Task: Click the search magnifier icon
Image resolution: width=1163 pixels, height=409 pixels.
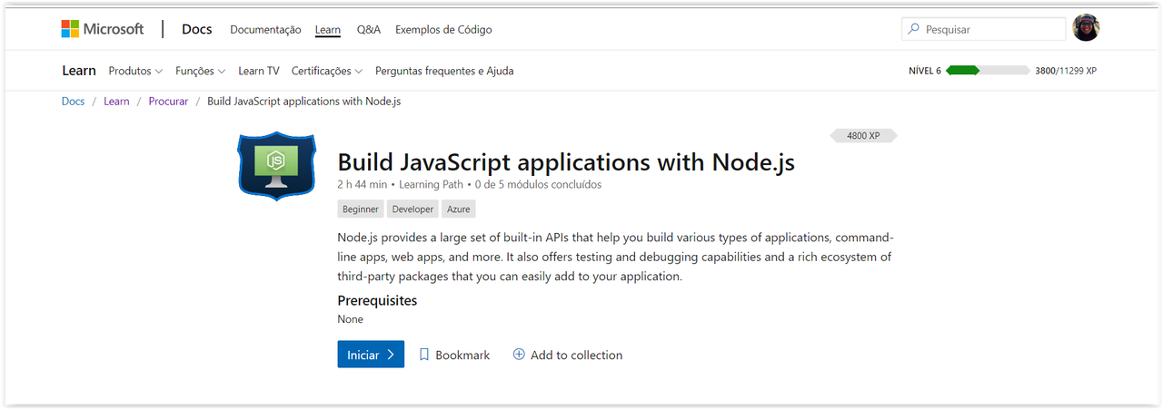Action: tap(913, 29)
